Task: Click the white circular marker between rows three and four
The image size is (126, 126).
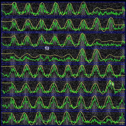Action: 47,48
